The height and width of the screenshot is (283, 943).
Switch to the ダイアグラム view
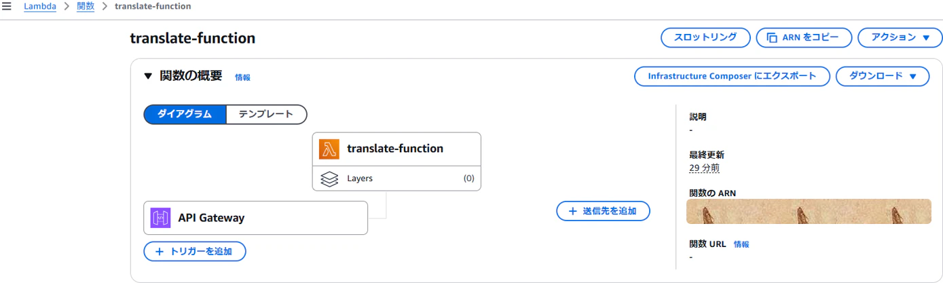click(x=185, y=114)
